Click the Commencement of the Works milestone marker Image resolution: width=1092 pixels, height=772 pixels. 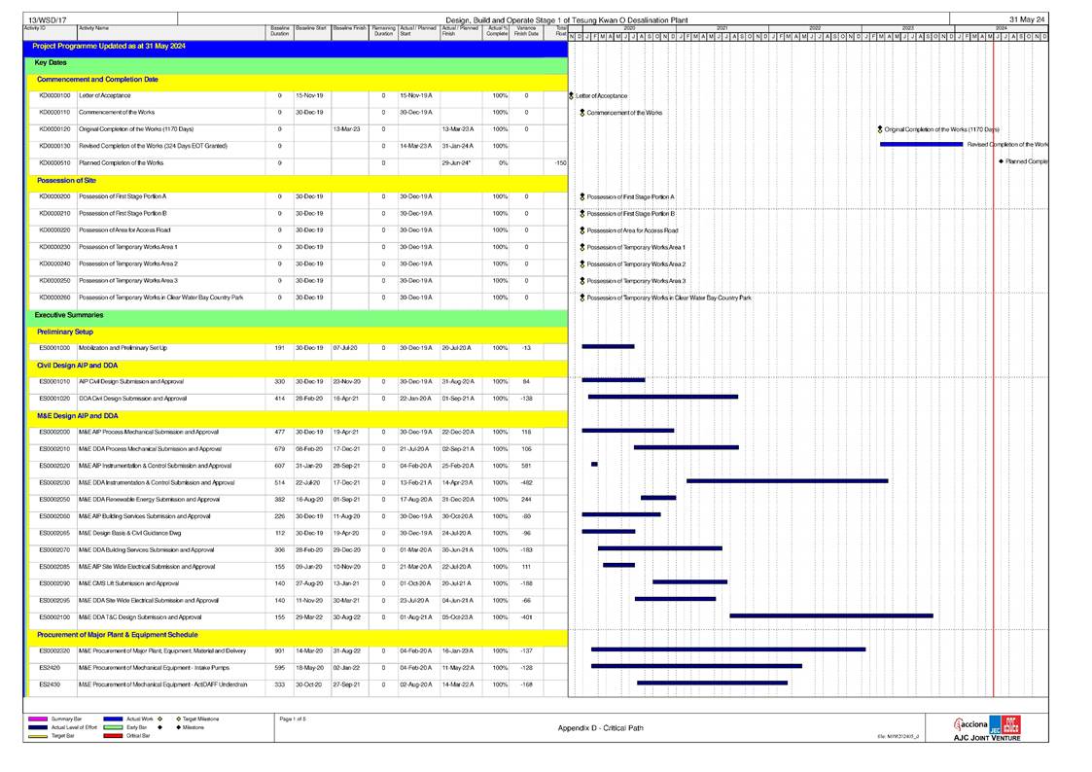click(581, 113)
